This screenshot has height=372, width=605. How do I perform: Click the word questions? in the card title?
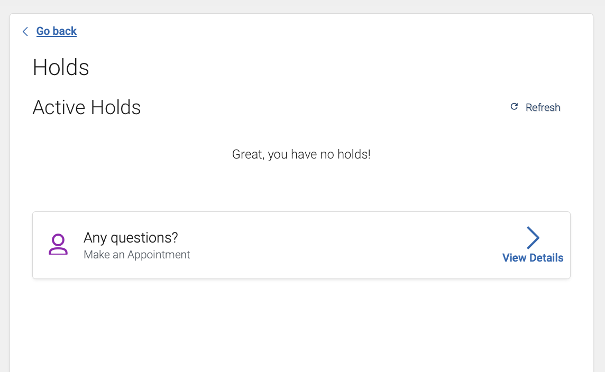[144, 237]
